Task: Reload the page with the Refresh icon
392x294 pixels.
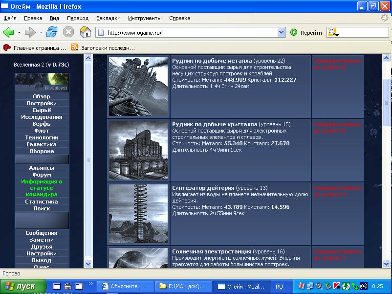Action: point(52,32)
